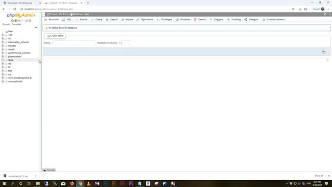This screenshot has width=332, height=187.
Task: Select the mysql database
Action: (11, 49)
